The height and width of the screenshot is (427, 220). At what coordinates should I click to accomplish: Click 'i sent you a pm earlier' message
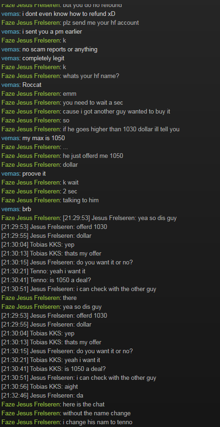click(52, 32)
